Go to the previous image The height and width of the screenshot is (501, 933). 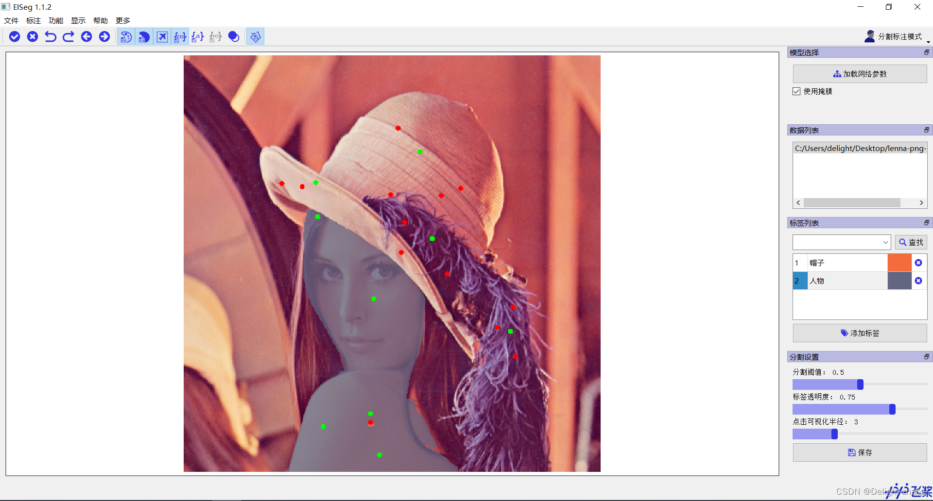coord(86,36)
